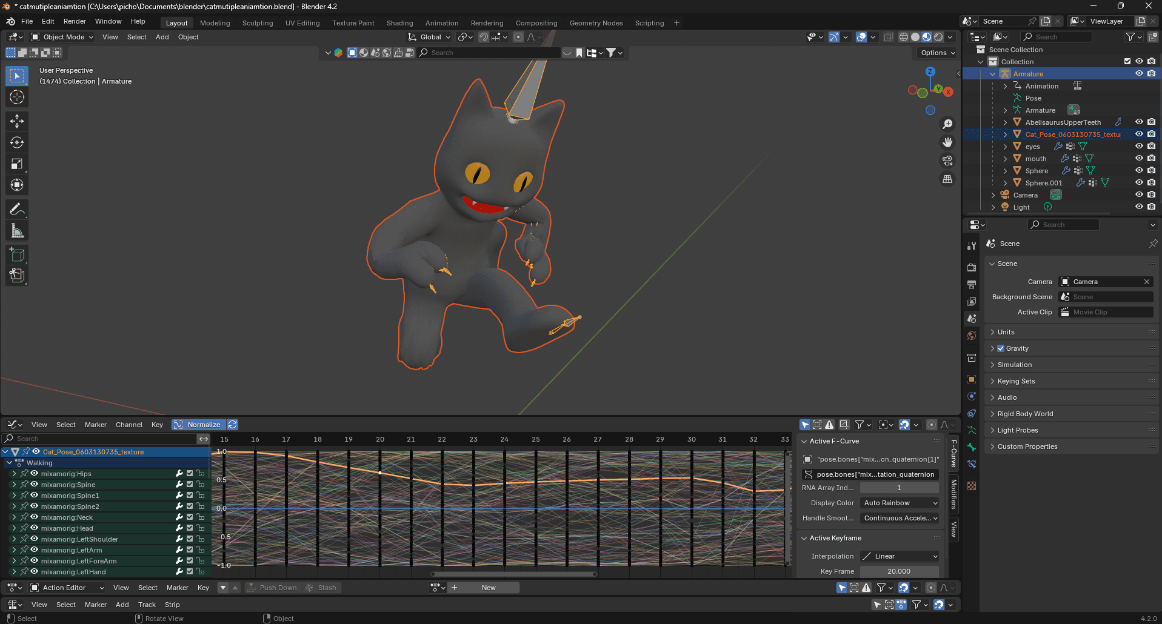Activate the Move tool
Image resolution: width=1162 pixels, height=624 pixels.
[17, 121]
